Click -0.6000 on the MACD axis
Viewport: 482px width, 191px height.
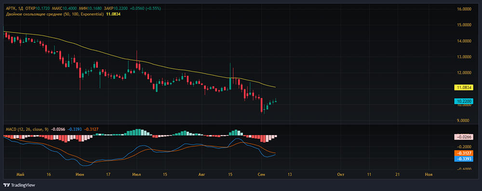click(x=464, y=169)
